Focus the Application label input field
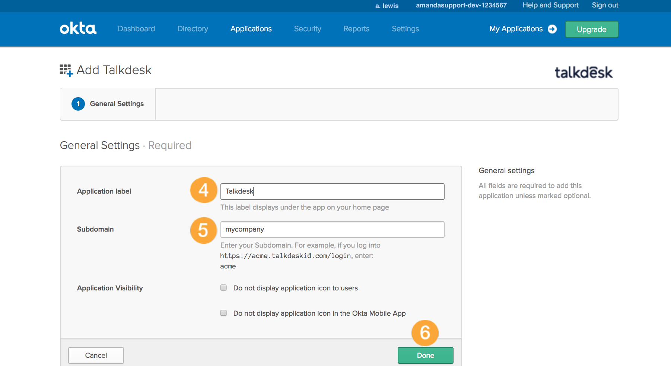The image size is (671, 366). click(333, 191)
